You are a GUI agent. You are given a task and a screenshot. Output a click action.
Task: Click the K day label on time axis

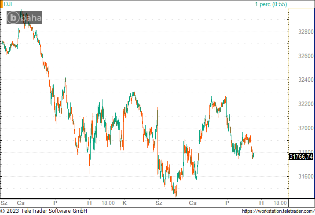pos(124,203)
